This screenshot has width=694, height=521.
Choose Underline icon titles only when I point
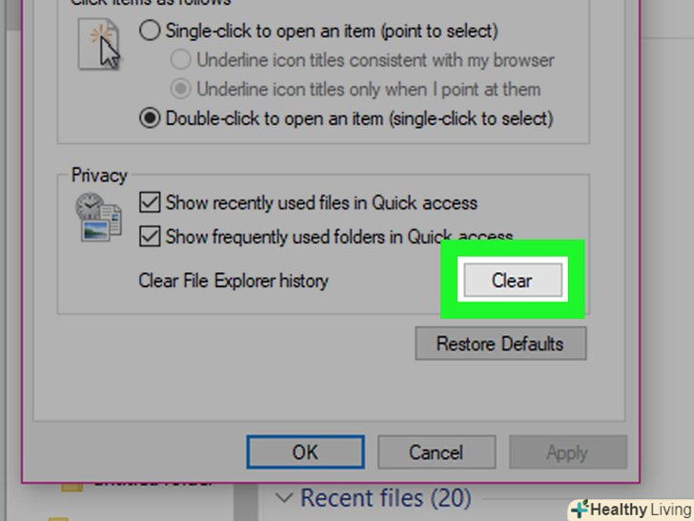click(x=180, y=89)
